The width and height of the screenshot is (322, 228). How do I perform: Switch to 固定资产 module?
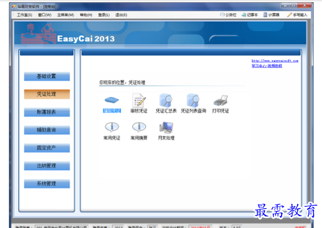pyautogui.click(x=47, y=148)
